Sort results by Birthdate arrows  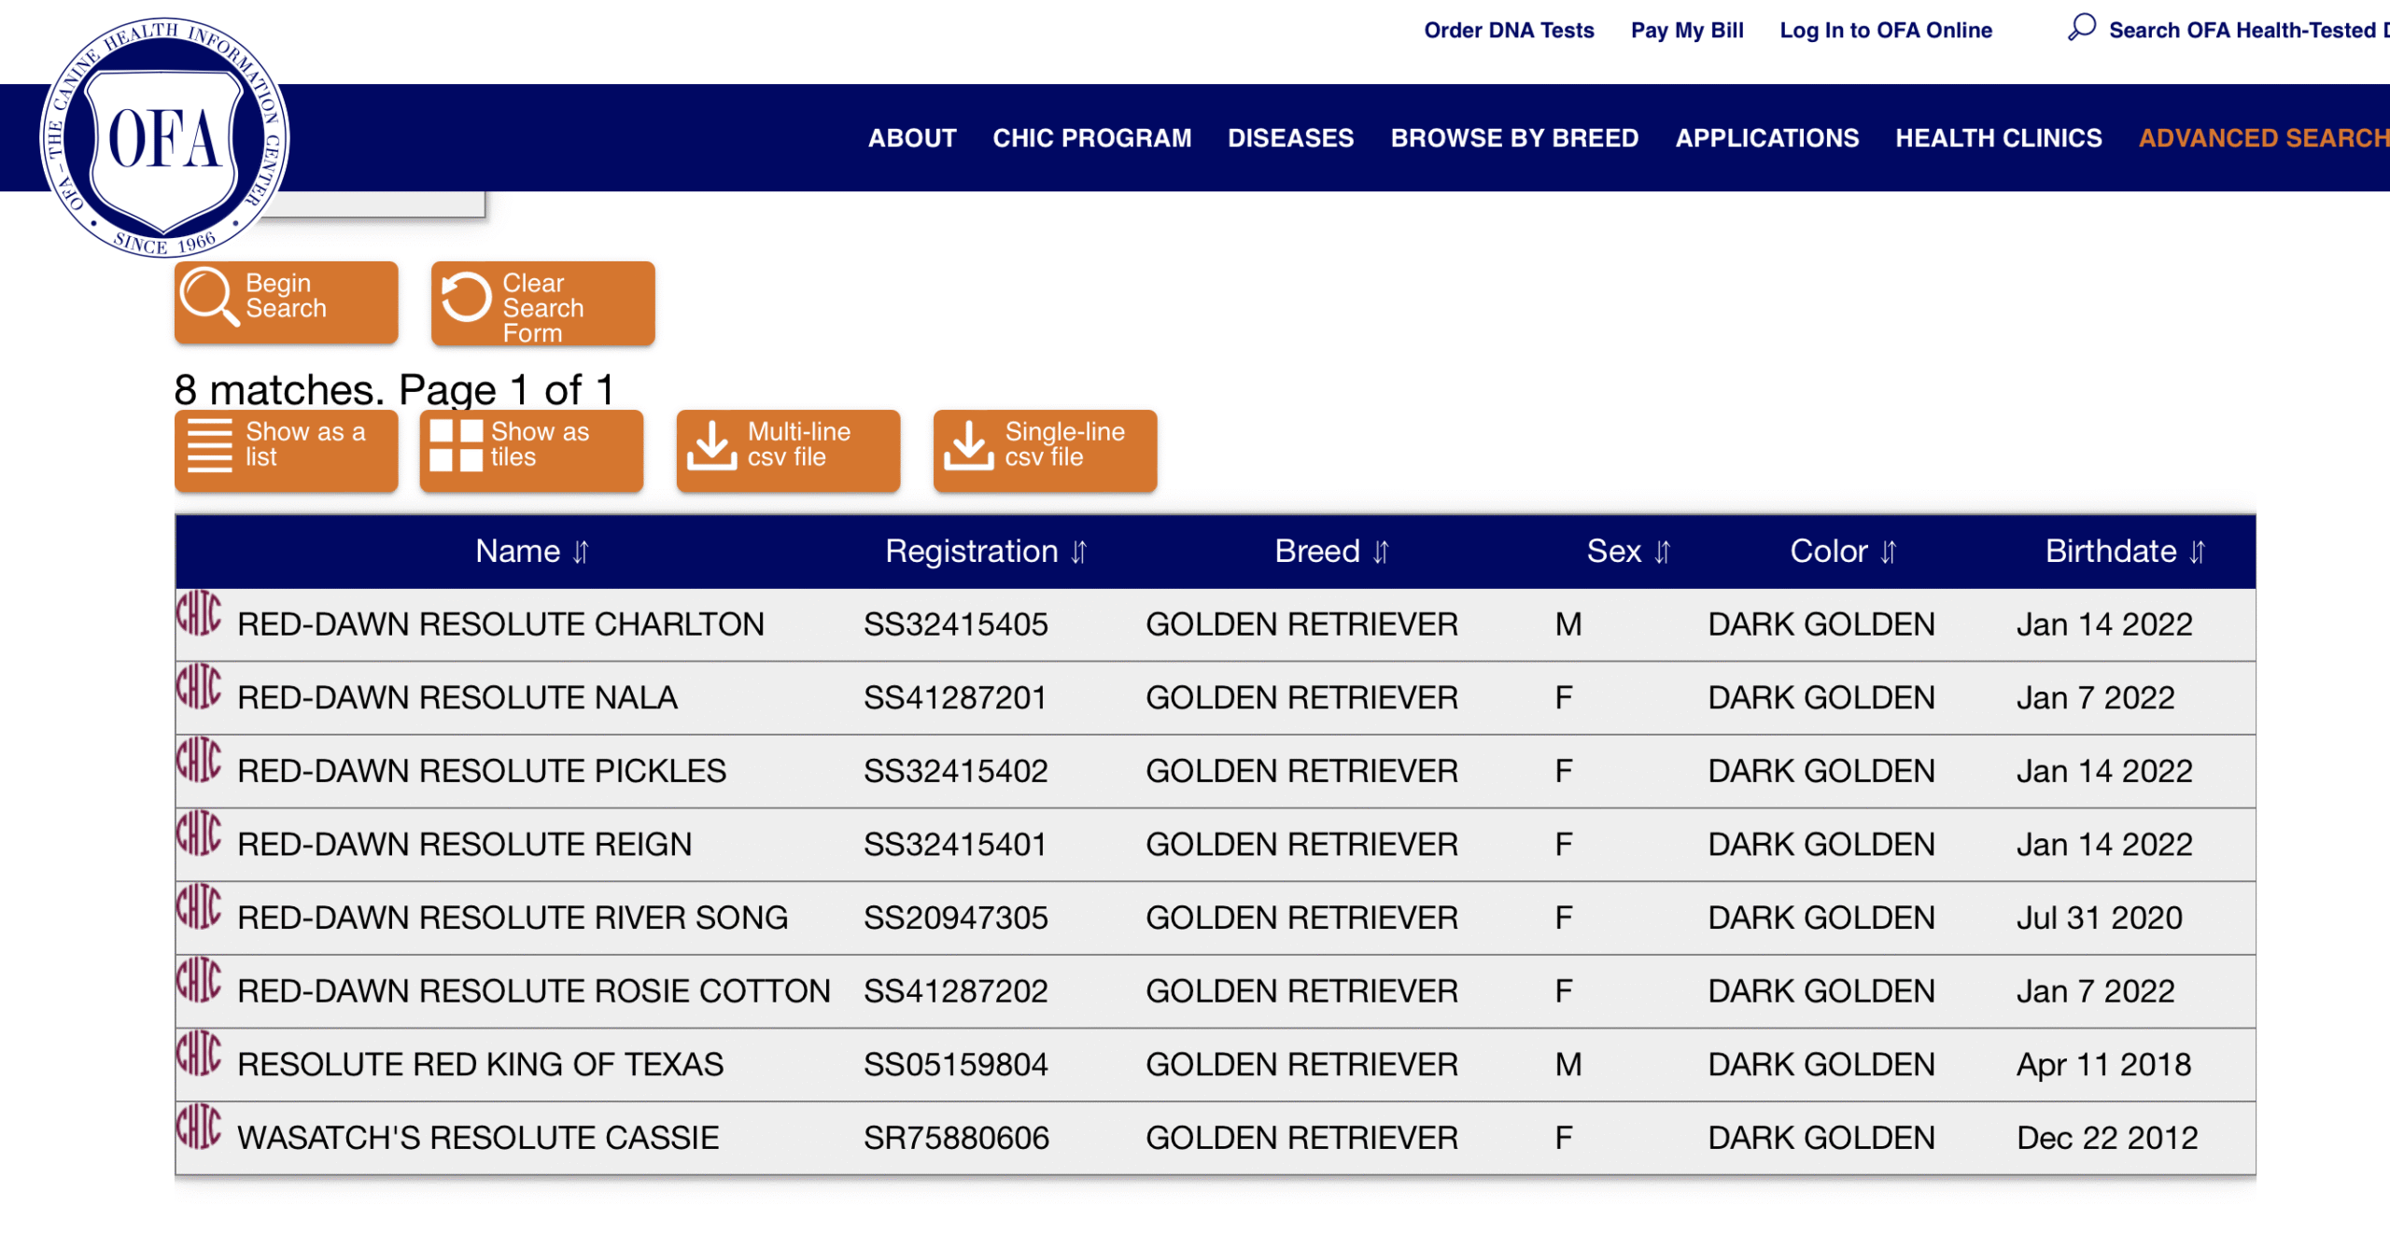click(x=2197, y=553)
